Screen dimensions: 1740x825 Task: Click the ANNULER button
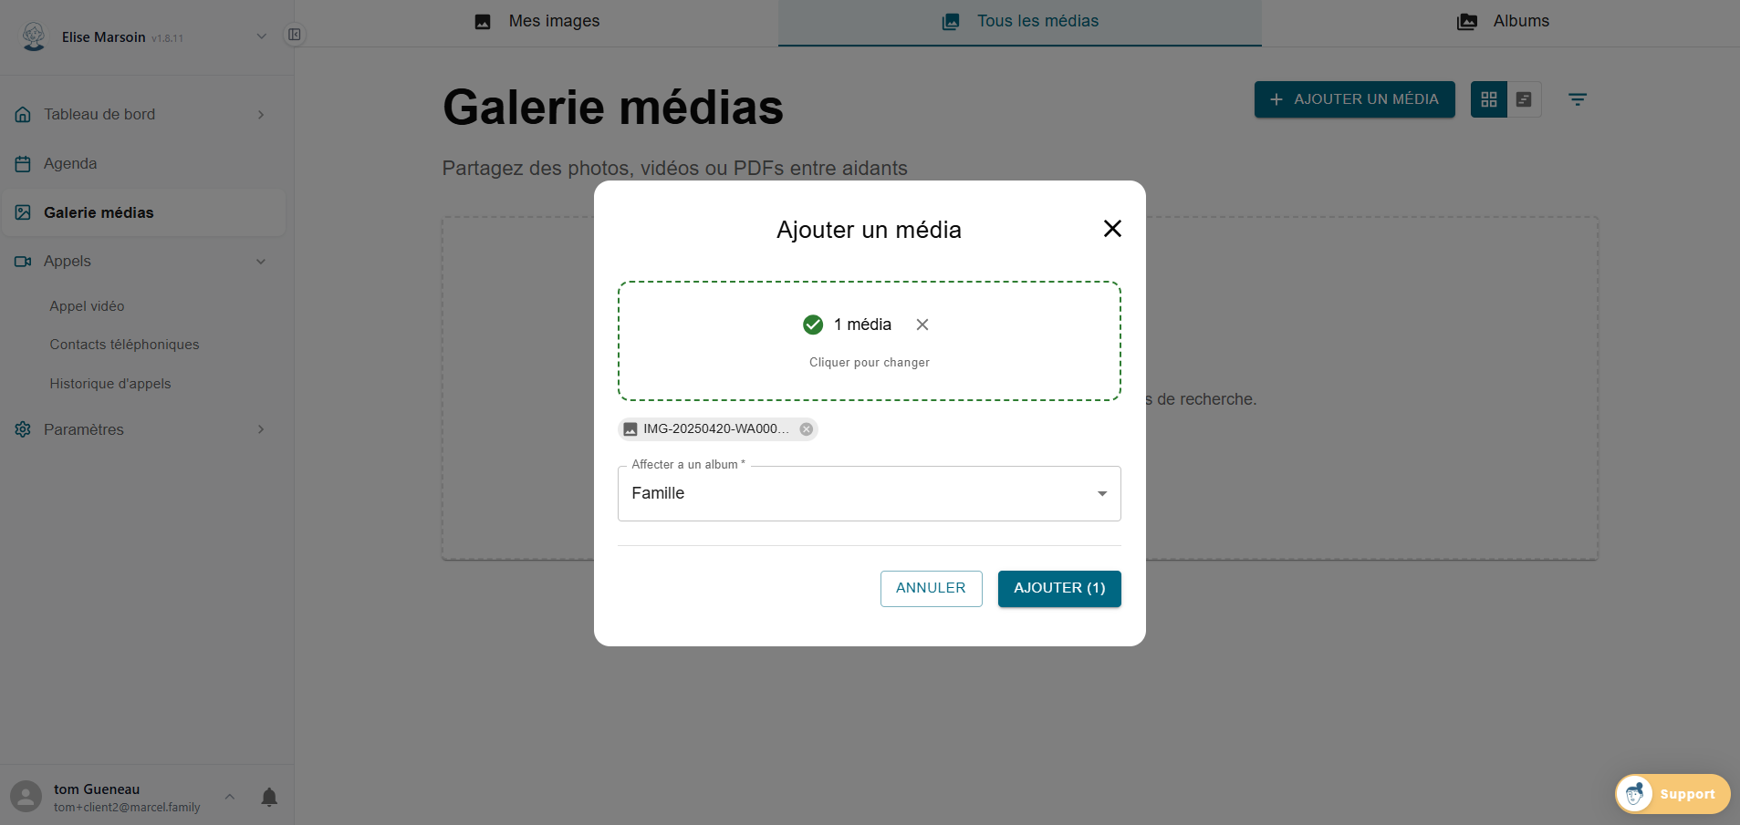pos(931,588)
